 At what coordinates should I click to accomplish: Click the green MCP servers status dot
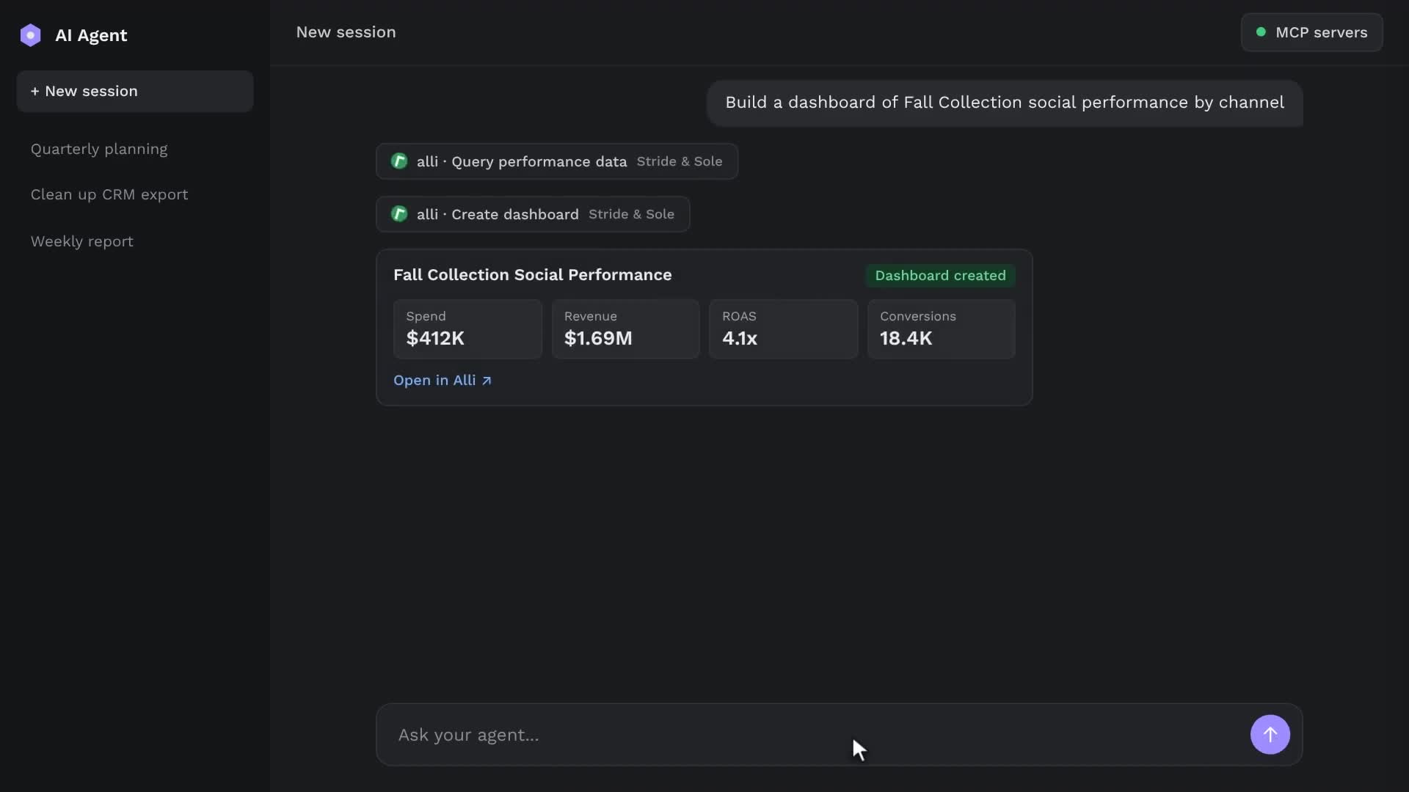point(1261,32)
